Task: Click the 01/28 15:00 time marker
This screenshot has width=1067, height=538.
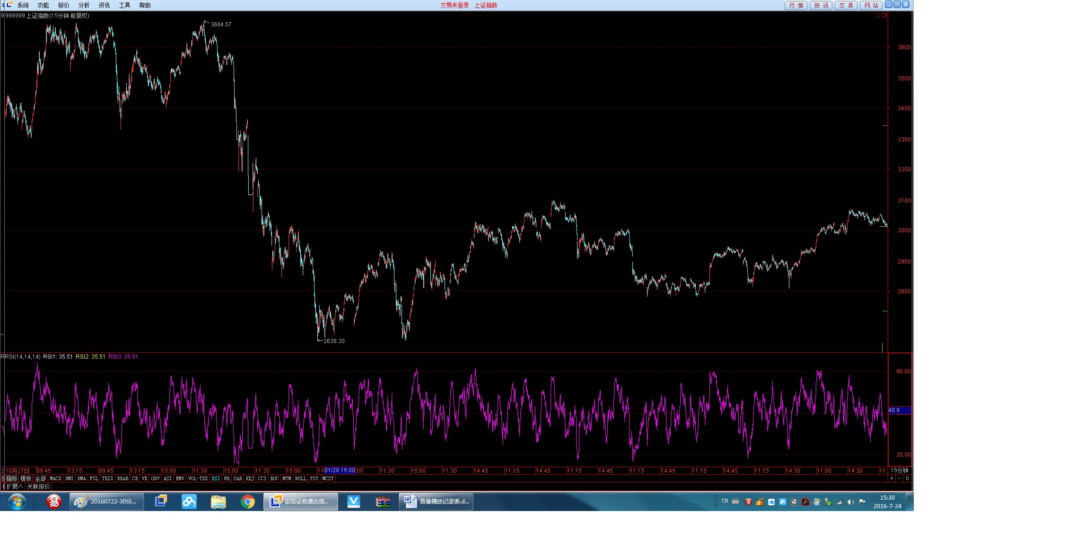Action: [340, 470]
